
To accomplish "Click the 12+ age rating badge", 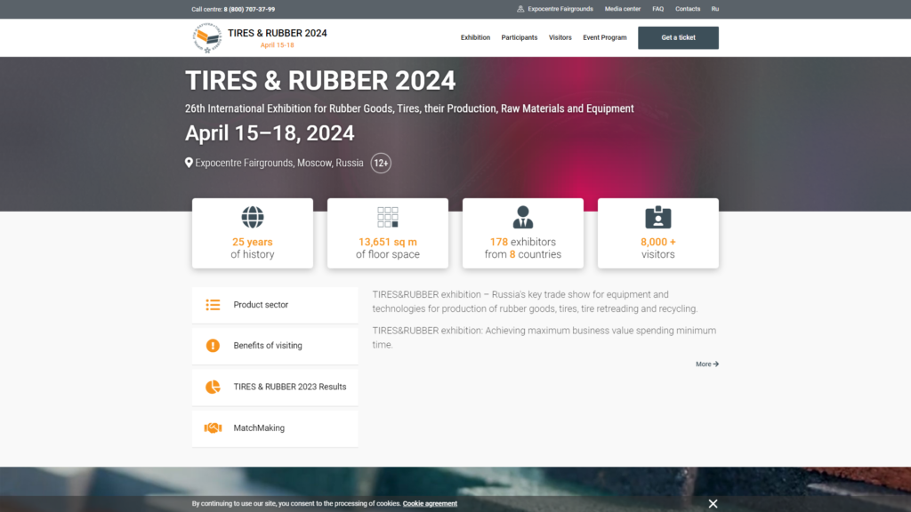I will pyautogui.click(x=381, y=164).
